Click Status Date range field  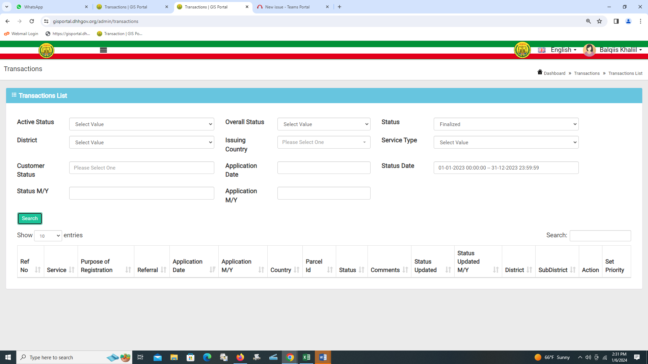tap(506, 168)
